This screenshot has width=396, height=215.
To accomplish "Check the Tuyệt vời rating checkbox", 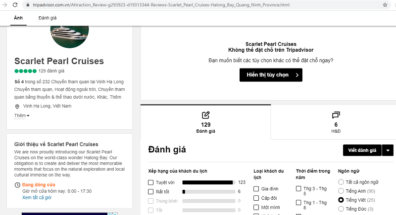I will point(151,182).
